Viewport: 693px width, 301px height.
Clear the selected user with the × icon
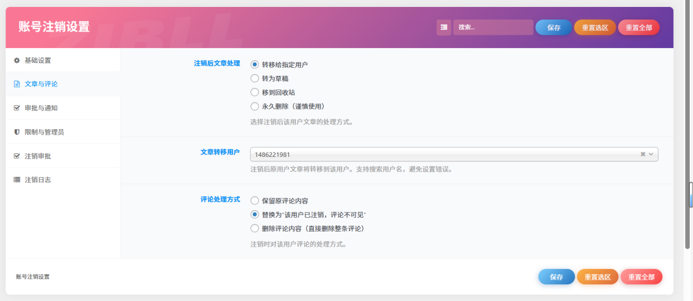click(x=643, y=154)
